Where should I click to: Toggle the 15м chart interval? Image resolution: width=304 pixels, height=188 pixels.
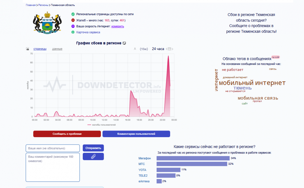144,49
